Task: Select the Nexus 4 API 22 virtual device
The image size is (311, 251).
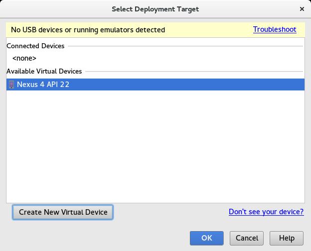Action: pos(155,84)
